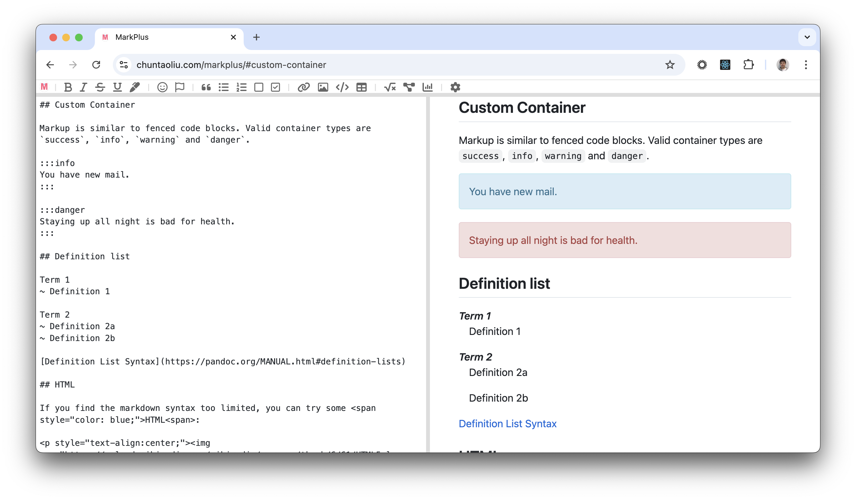Click the sunburst extension icon

(x=702, y=64)
